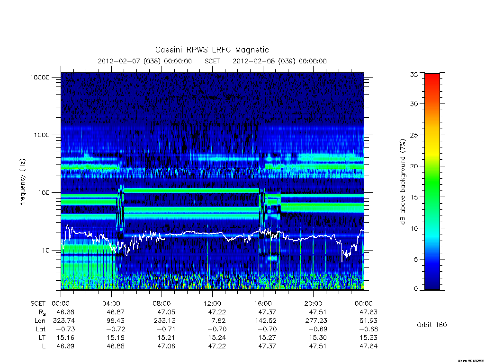The width and height of the screenshot is (485, 363).
Task: Click the 10000 frequency tick label
Action: point(40,78)
